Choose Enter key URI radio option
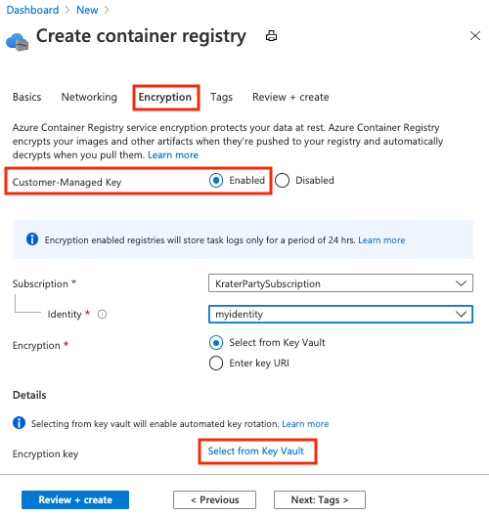 pos(216,363)
